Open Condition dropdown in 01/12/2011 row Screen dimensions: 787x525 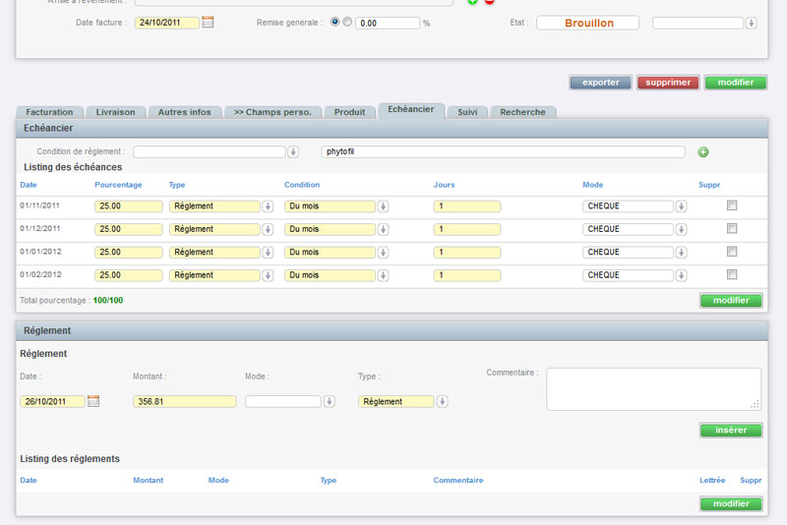point(383,229)
